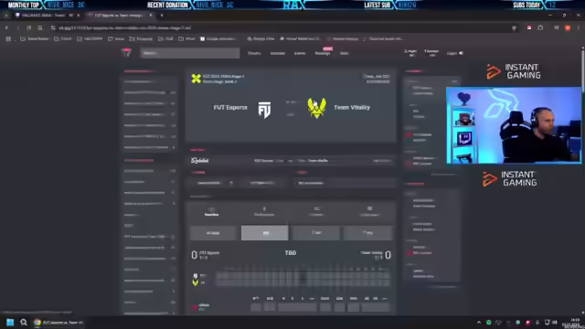Open Windows taskbar search
Image resolution: width=585 pixels, height=329 pixels.
(24, 323)
